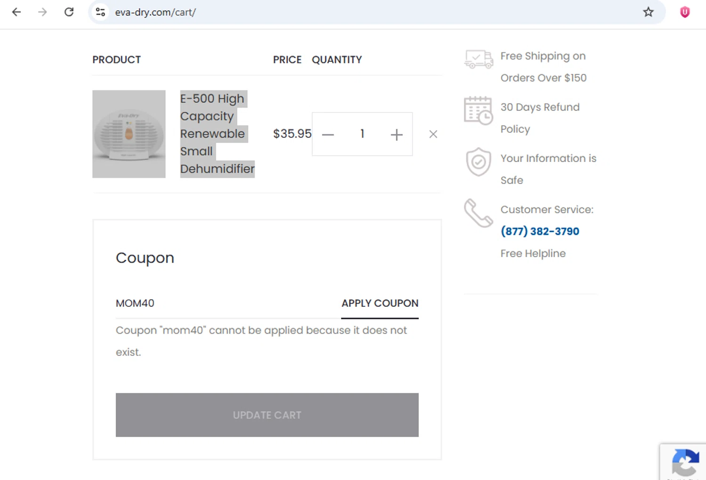Open the E-500 dehumidifier product thumbnail

(129, 134)
